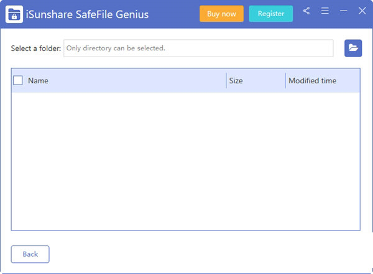
Task: Click inside the folder path input field
Action: [x=198, y=48]
